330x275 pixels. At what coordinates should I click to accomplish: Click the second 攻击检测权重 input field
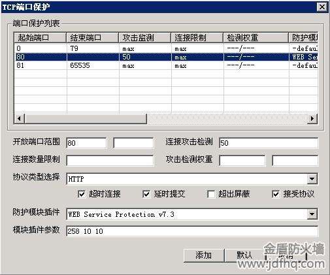pos(295,161)
